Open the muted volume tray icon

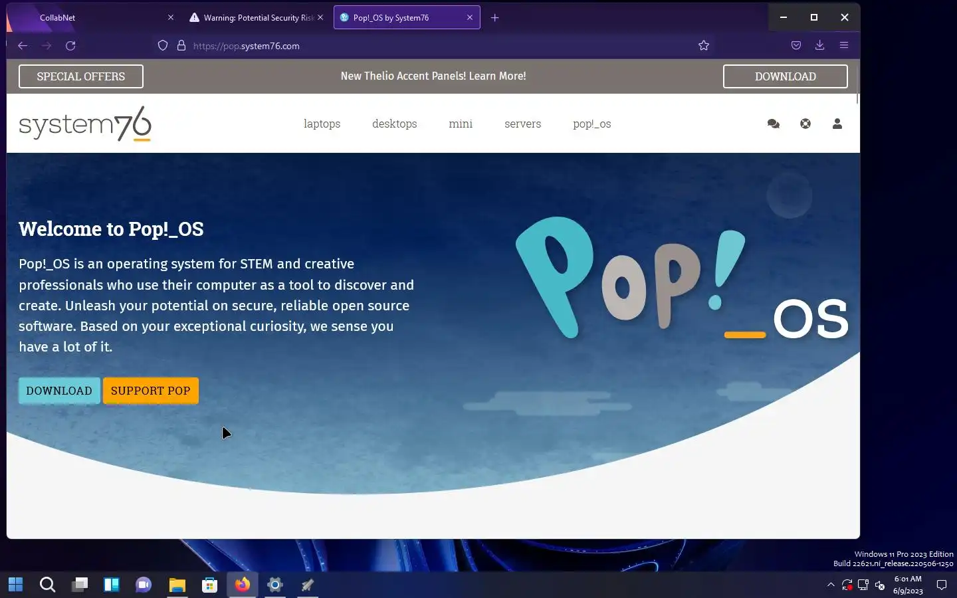click(x=880, y=585)
